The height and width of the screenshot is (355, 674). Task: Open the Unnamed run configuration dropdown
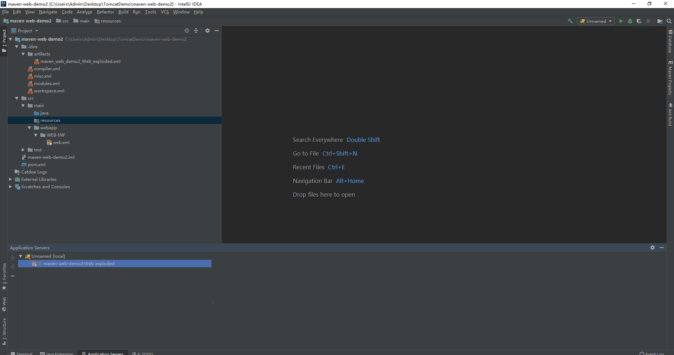[596, 21]
